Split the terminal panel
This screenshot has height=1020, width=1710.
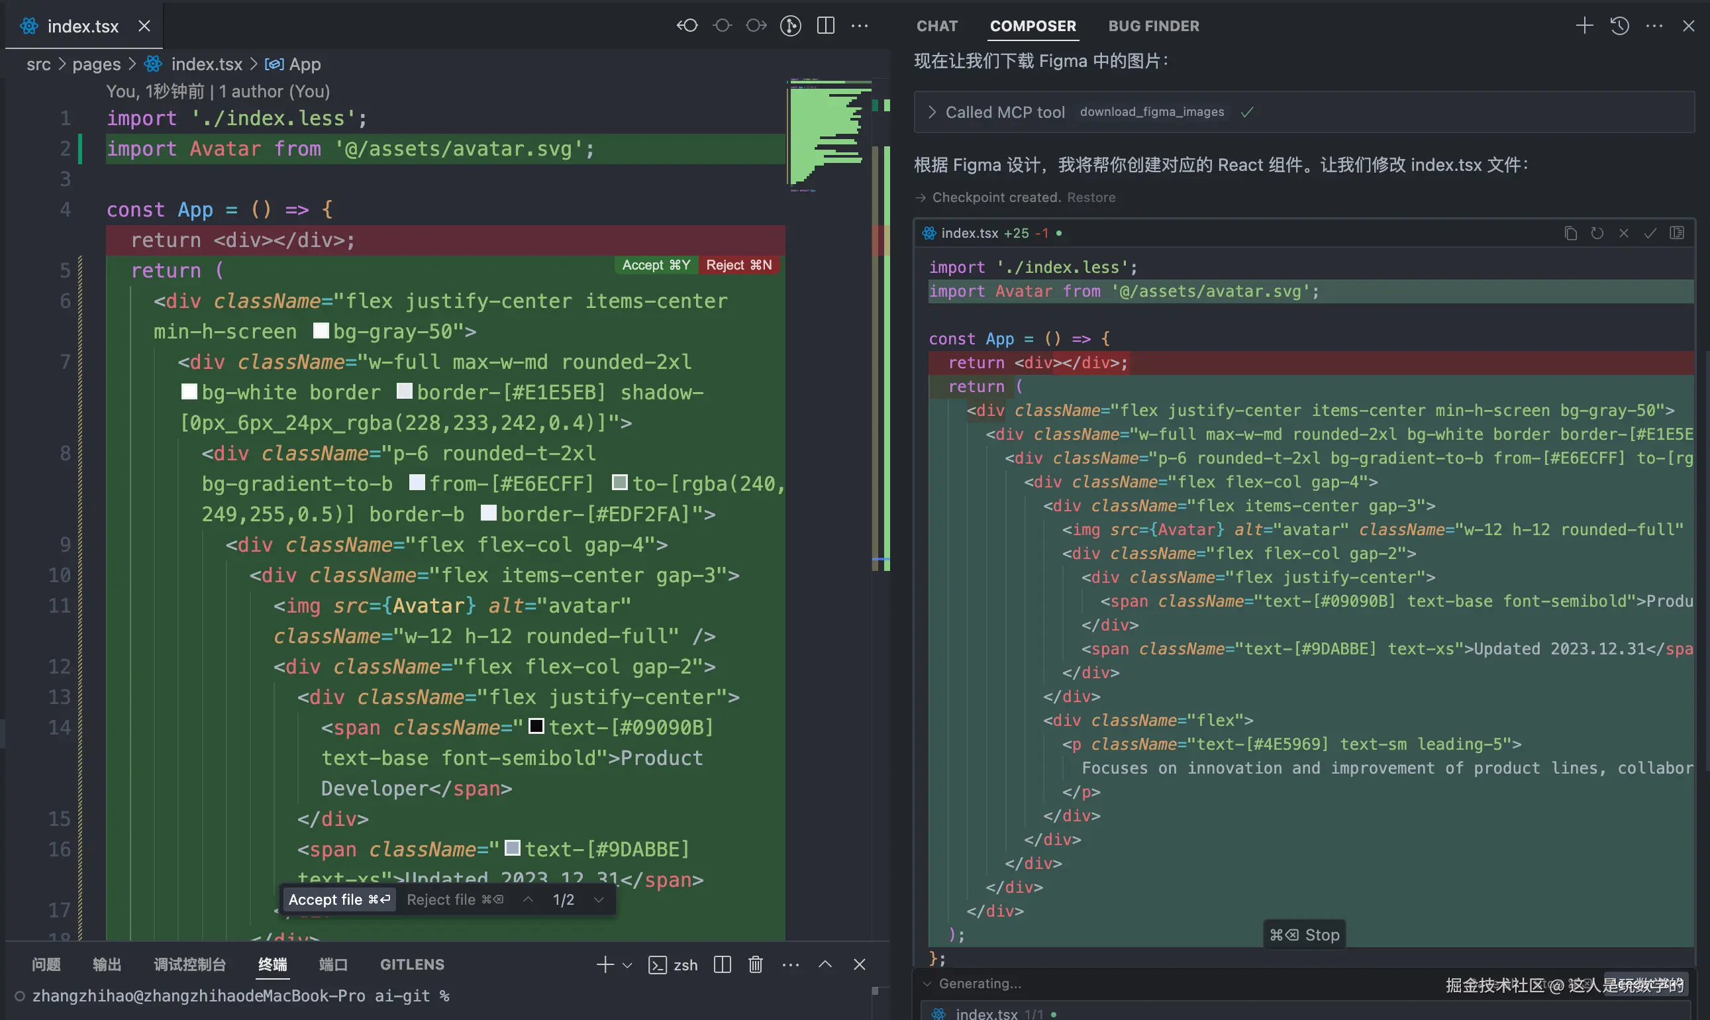(x=723, y=964)
